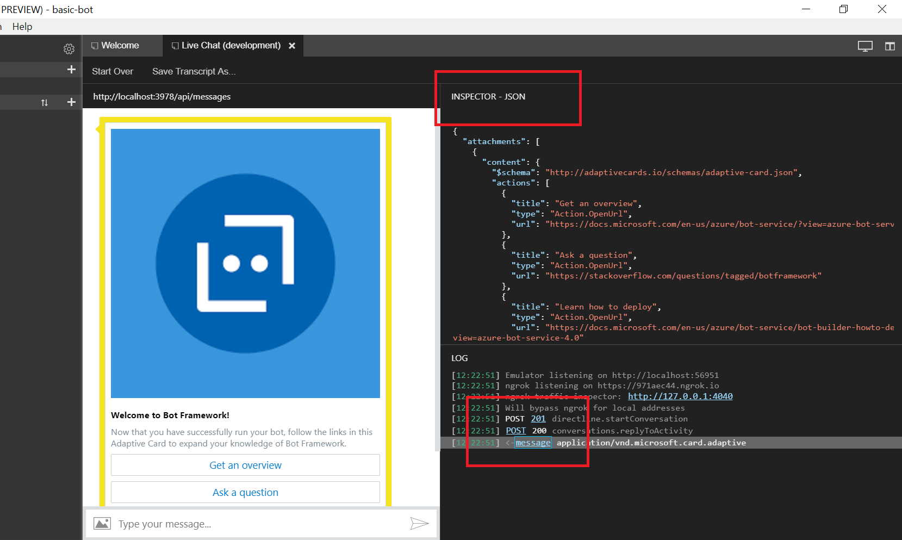Click the plus icon beside sort arrows

tap(71, 102)
